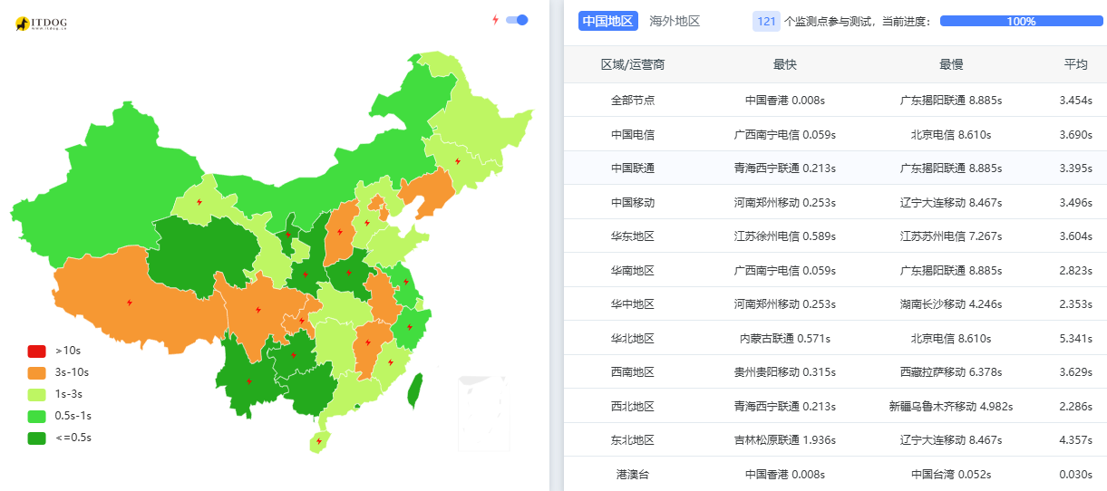Click the lightning marker on Jilin province
This screenshot has height=491, width=1107.
coord(457,161)
